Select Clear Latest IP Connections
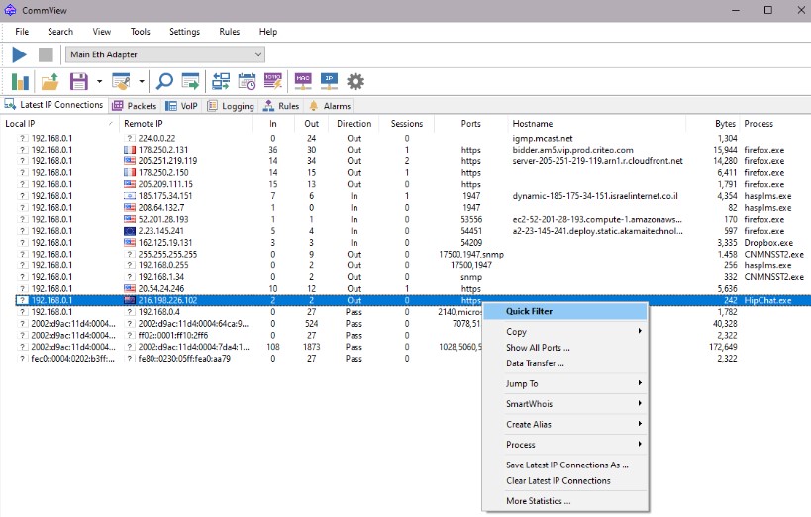This screenshot has width=811, height=517. click(x=558, y=481)
